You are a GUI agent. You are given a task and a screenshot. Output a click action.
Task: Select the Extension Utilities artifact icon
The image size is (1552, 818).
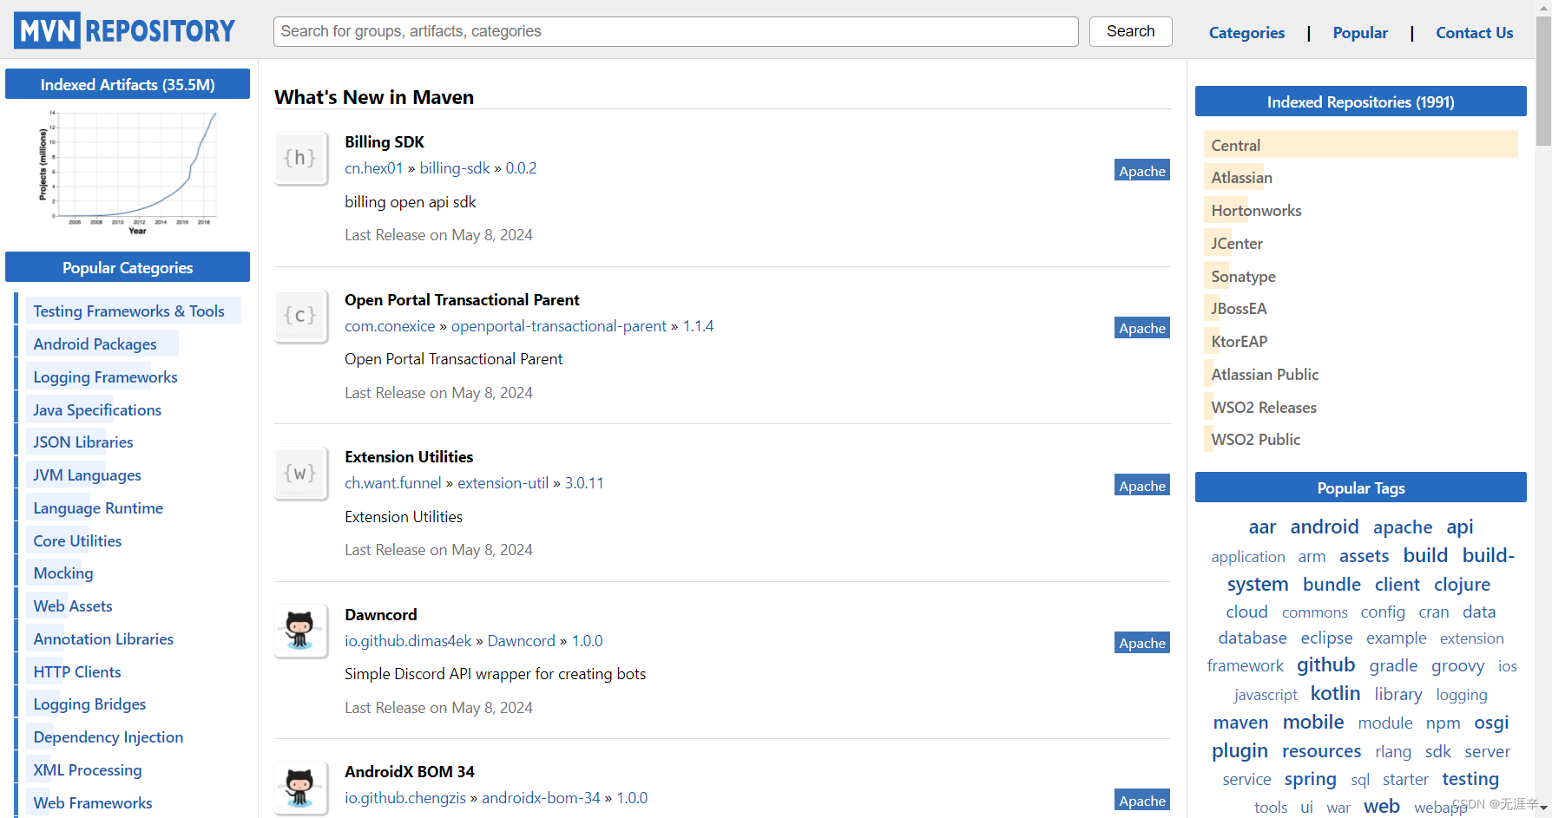(299, 473)
